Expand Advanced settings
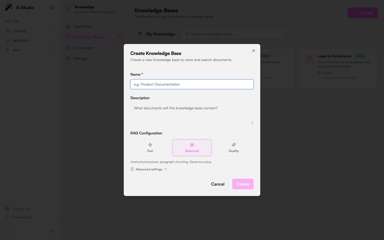Image resolution: width=384 pixels, height=240 pixels. pos(149,169)
